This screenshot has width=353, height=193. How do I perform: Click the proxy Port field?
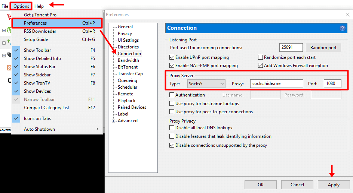(332, 83)
